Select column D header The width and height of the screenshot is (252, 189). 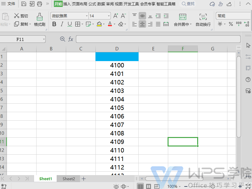117,49
